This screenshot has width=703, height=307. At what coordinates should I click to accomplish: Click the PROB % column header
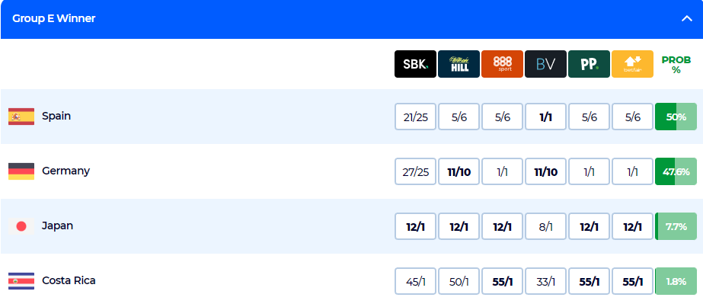676,64
